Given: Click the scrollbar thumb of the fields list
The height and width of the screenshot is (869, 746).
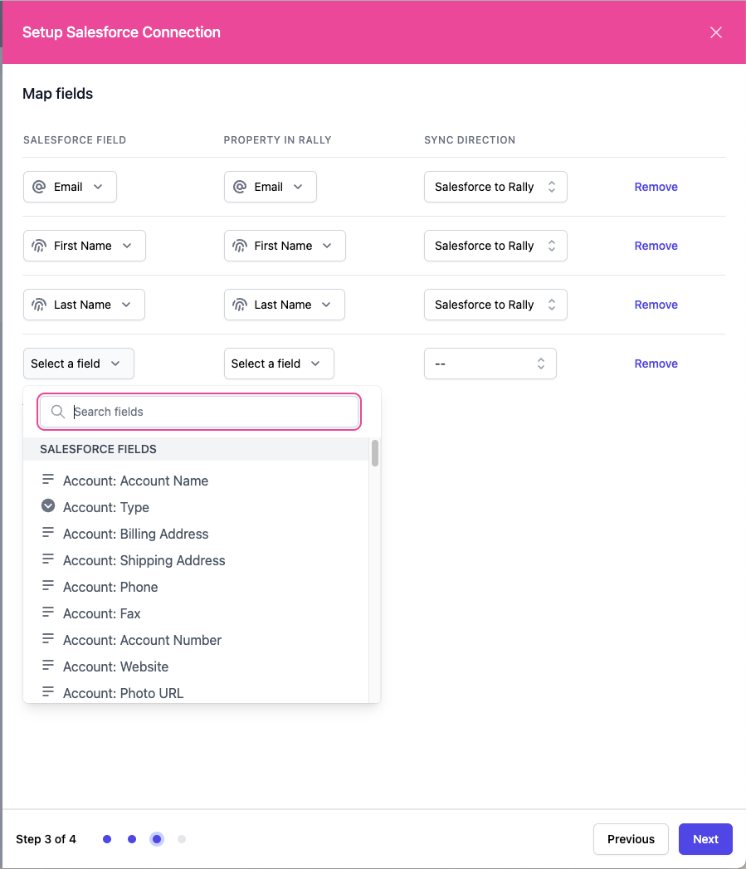Looking at the screenshot, I should pyautogui.click(x=375, y=453).
